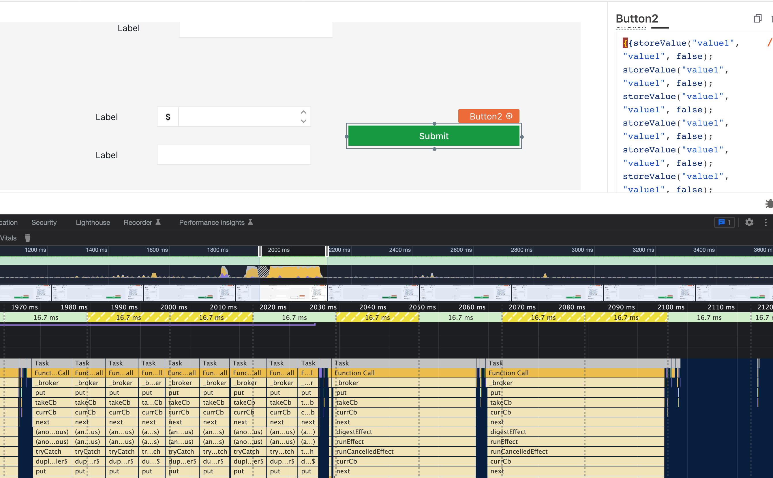This screenshot has width=773, height=478.
Task: Click the collect garbage trash icon
Action: point(28,238)
